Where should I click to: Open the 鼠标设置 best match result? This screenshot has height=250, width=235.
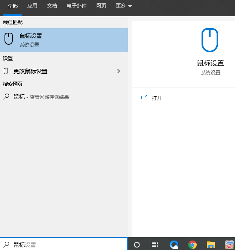64,40
